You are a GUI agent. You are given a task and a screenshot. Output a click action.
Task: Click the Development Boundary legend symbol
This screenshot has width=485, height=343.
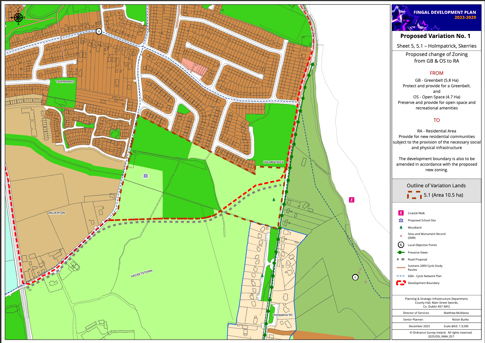401,283
